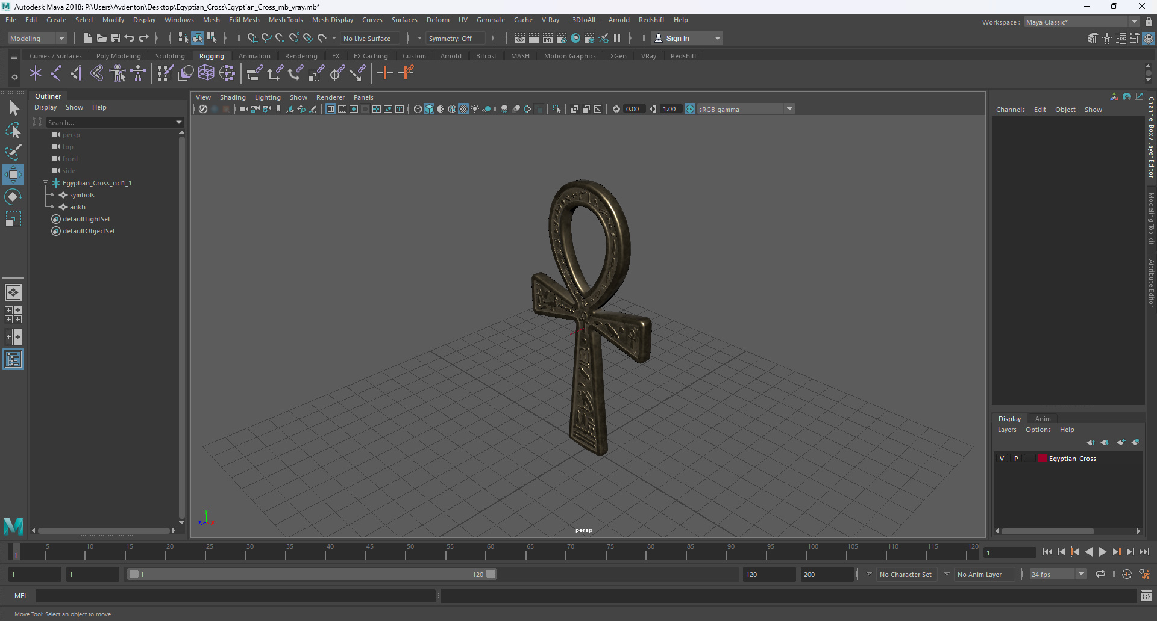This screenshot has width=1157, height=621.
Task: Open the Sign In dropdown
Action: pos(688,38)
